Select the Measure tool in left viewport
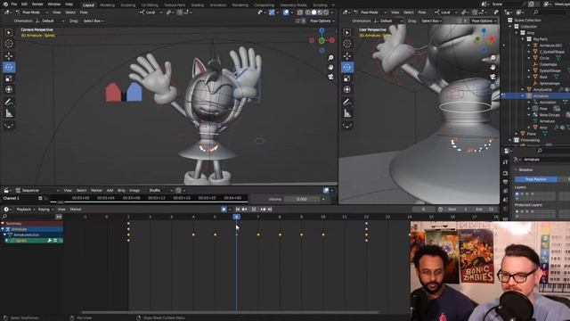This screenshot has width=570, height=321. point(9,113)
